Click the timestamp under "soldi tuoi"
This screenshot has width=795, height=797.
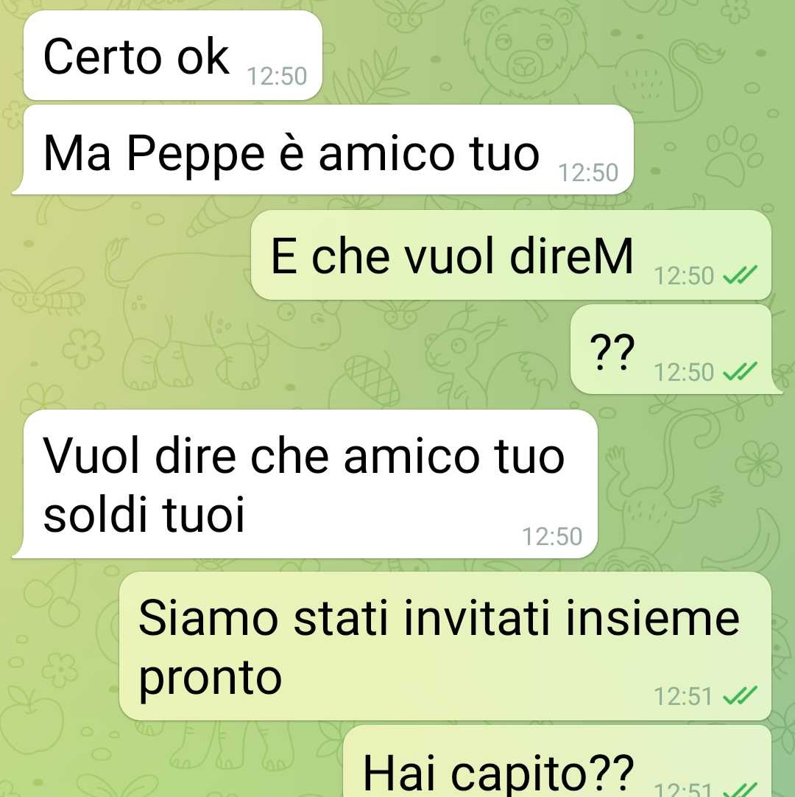552,536
